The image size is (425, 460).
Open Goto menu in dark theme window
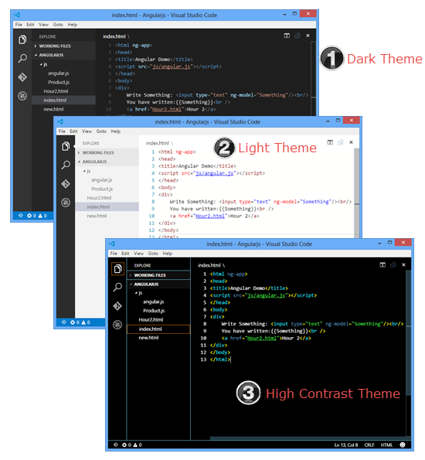58,25
